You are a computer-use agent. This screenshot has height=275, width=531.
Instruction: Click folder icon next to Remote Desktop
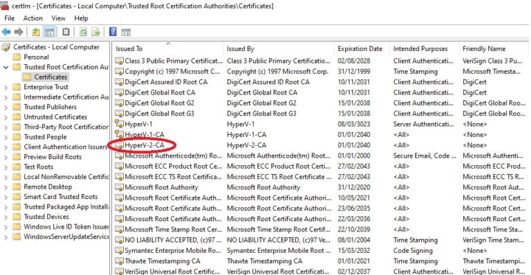(x=17, y=187)
